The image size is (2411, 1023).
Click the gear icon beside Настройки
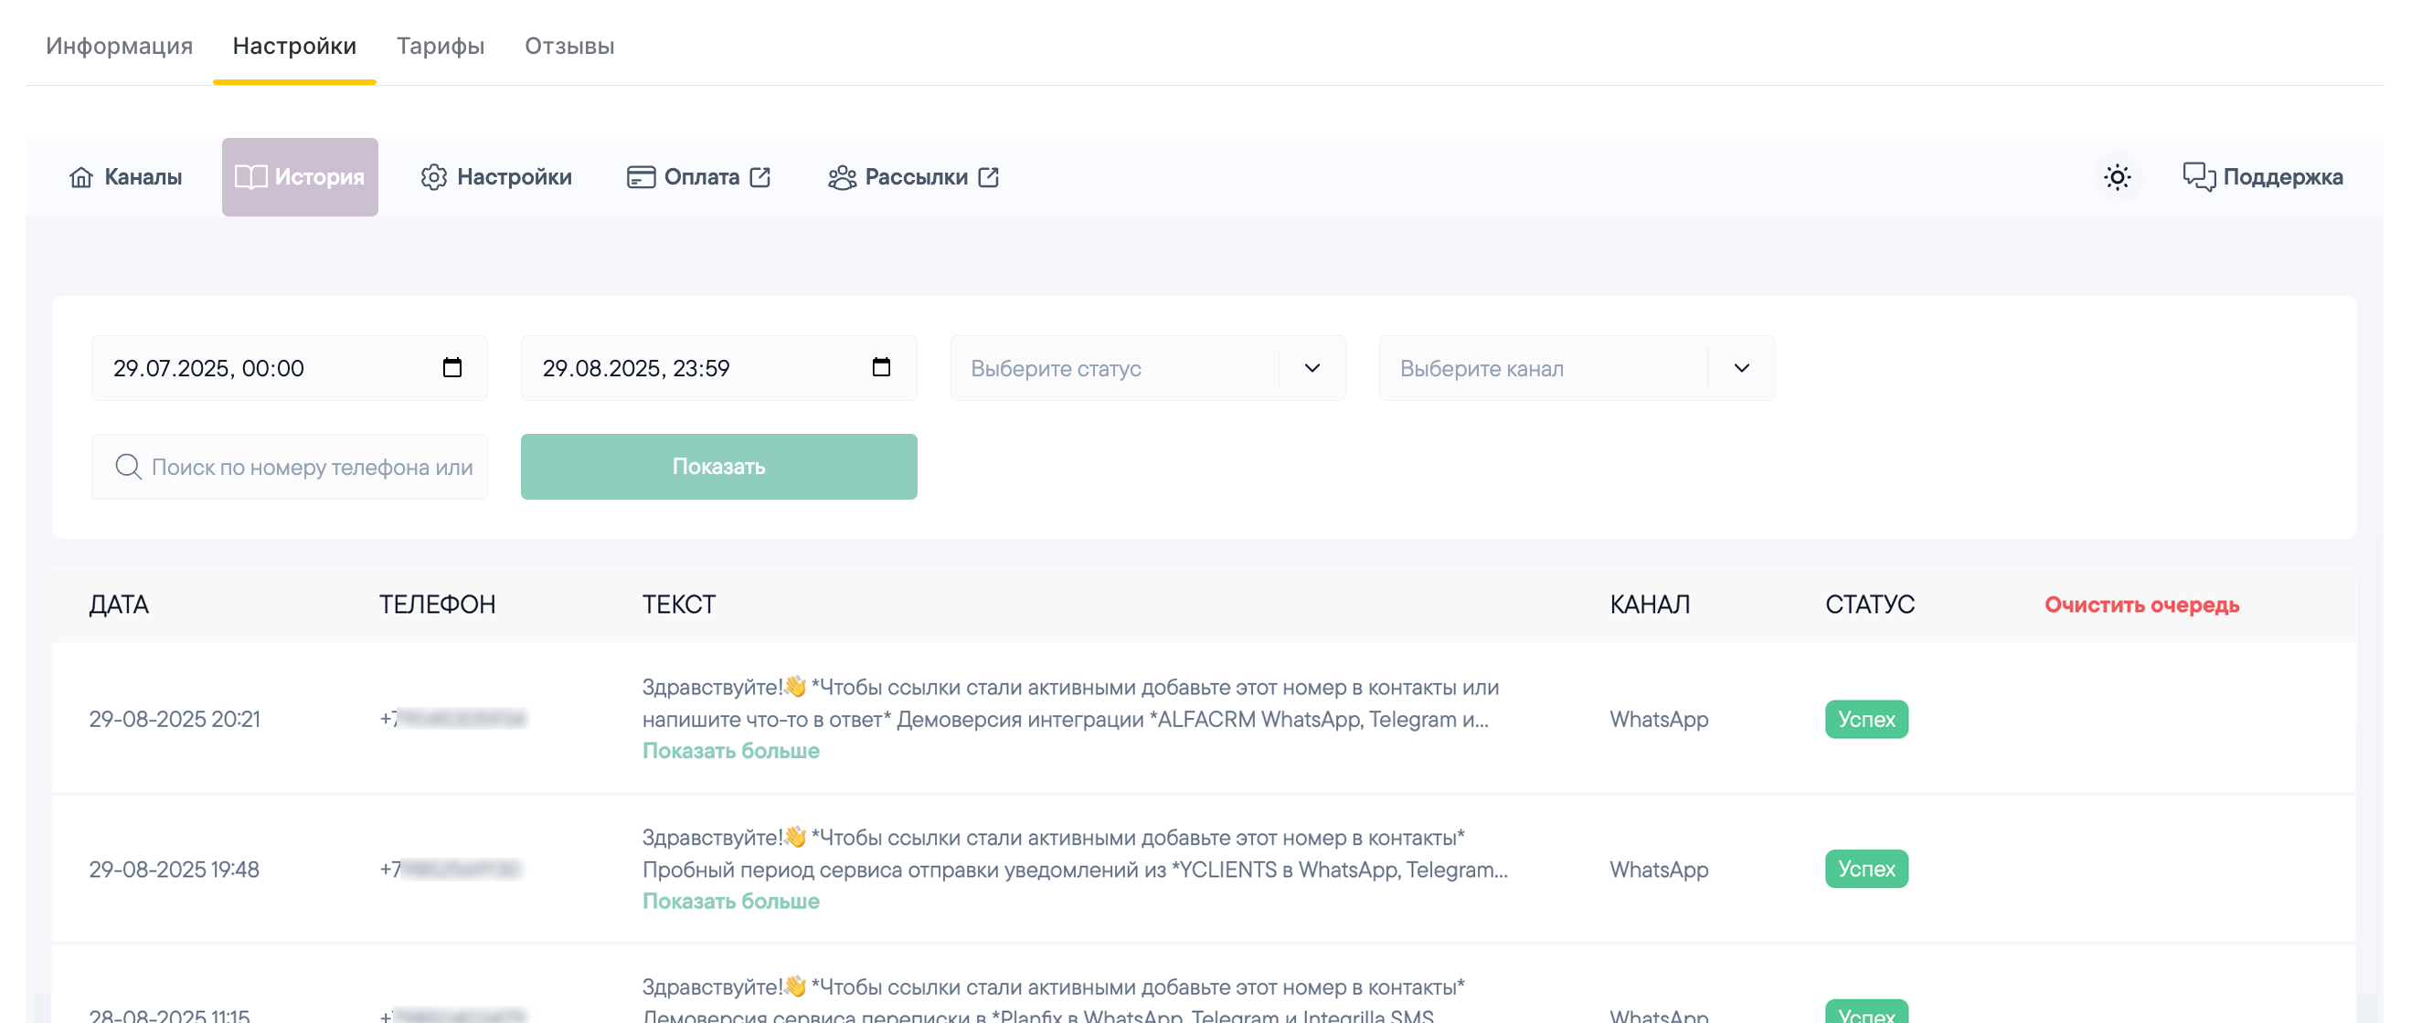[x=433, y=178]
